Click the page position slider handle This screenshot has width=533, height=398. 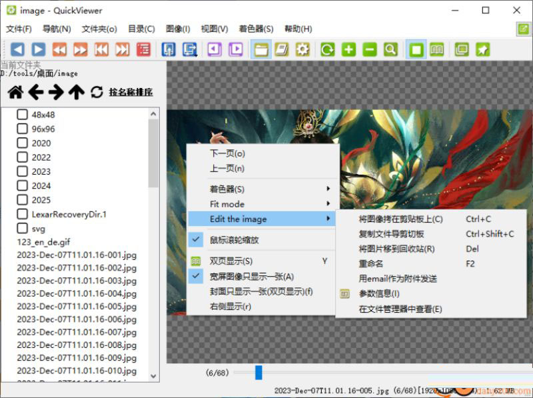(x=259, y=373)
